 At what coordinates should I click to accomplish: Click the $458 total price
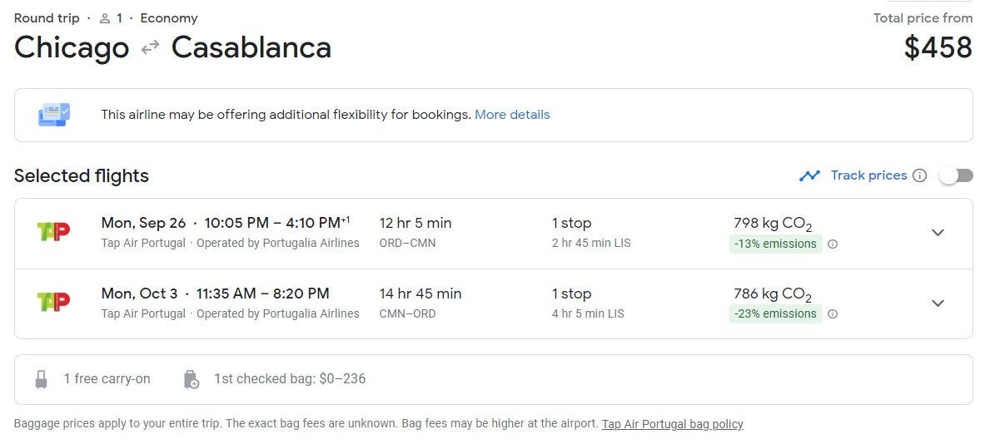[938, 47]
